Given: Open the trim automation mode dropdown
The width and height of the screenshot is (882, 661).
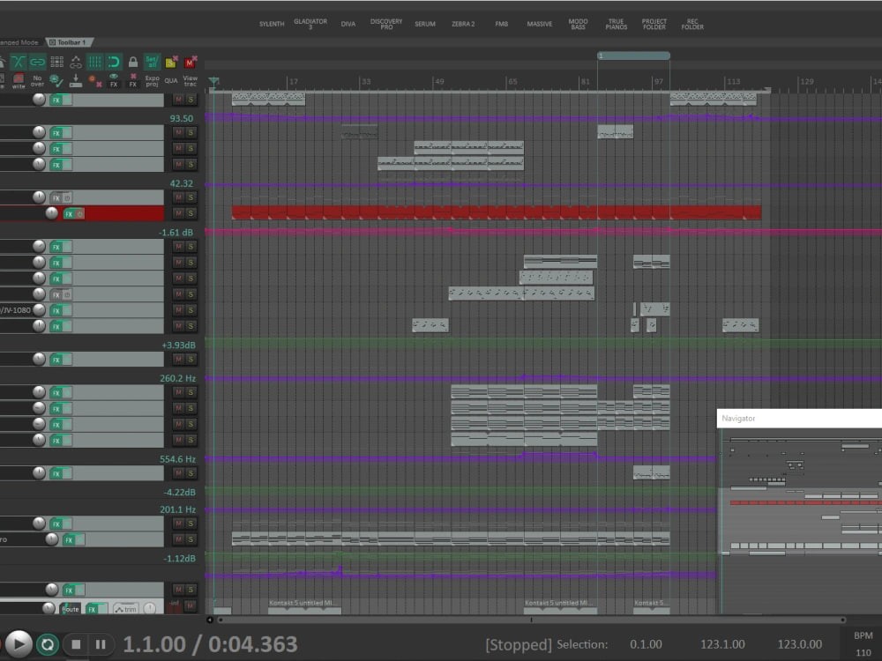Looking at the screenshot, I should (124, 609).
